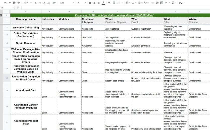The width and height of the screenshot is (210, 130).
Task: Toggle bold formatting
Action: (x=90, y=3)
